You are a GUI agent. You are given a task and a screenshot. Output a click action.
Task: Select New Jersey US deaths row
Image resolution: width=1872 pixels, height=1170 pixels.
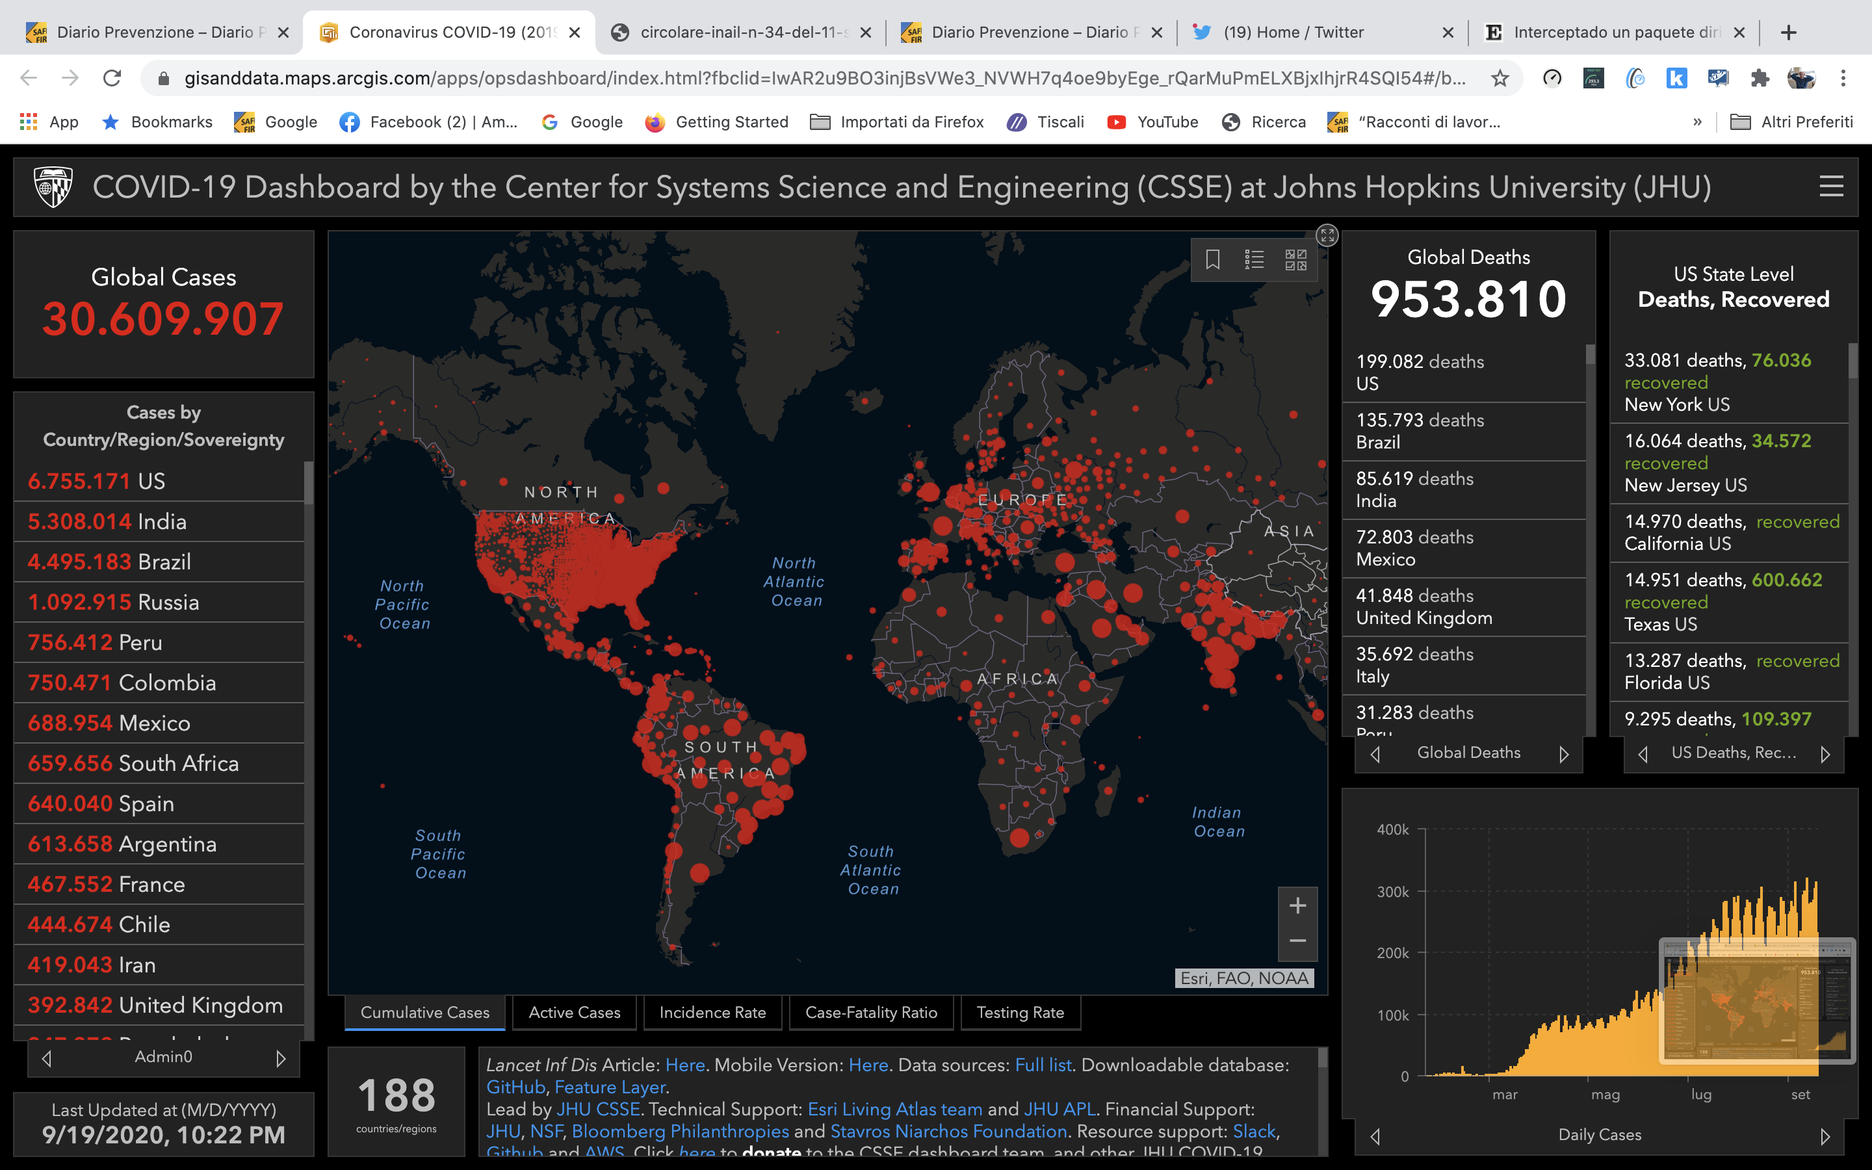[1729, 463]
